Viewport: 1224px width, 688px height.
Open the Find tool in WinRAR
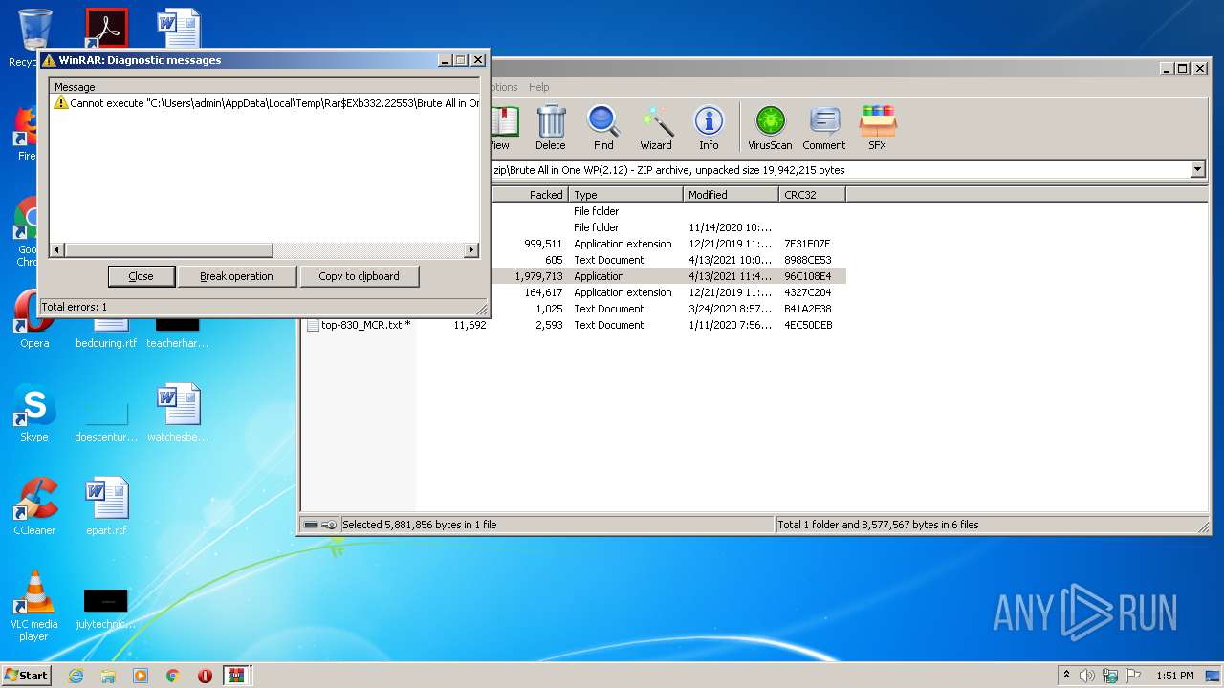point(603,128)
